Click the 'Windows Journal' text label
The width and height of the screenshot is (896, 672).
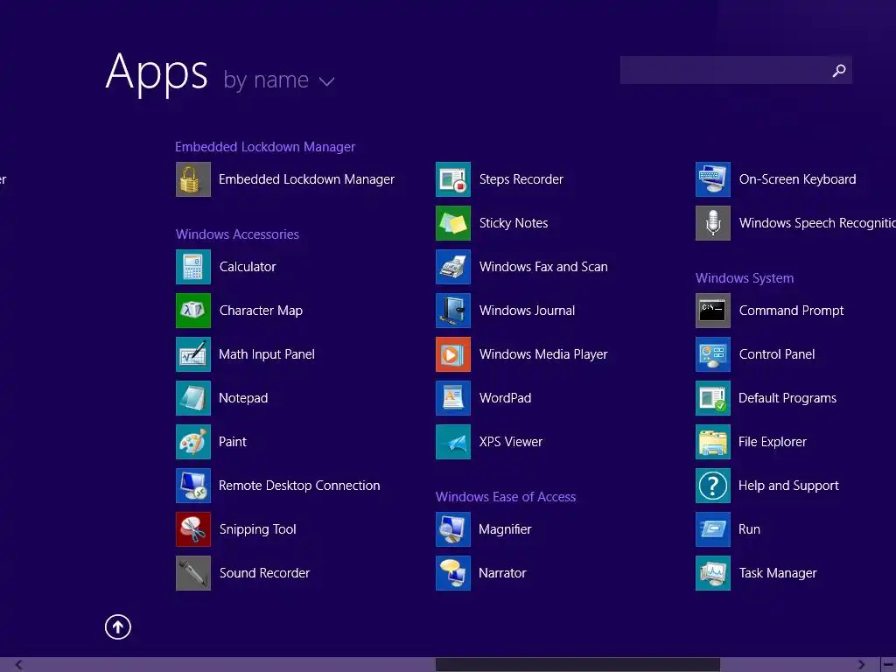point(527,311)
